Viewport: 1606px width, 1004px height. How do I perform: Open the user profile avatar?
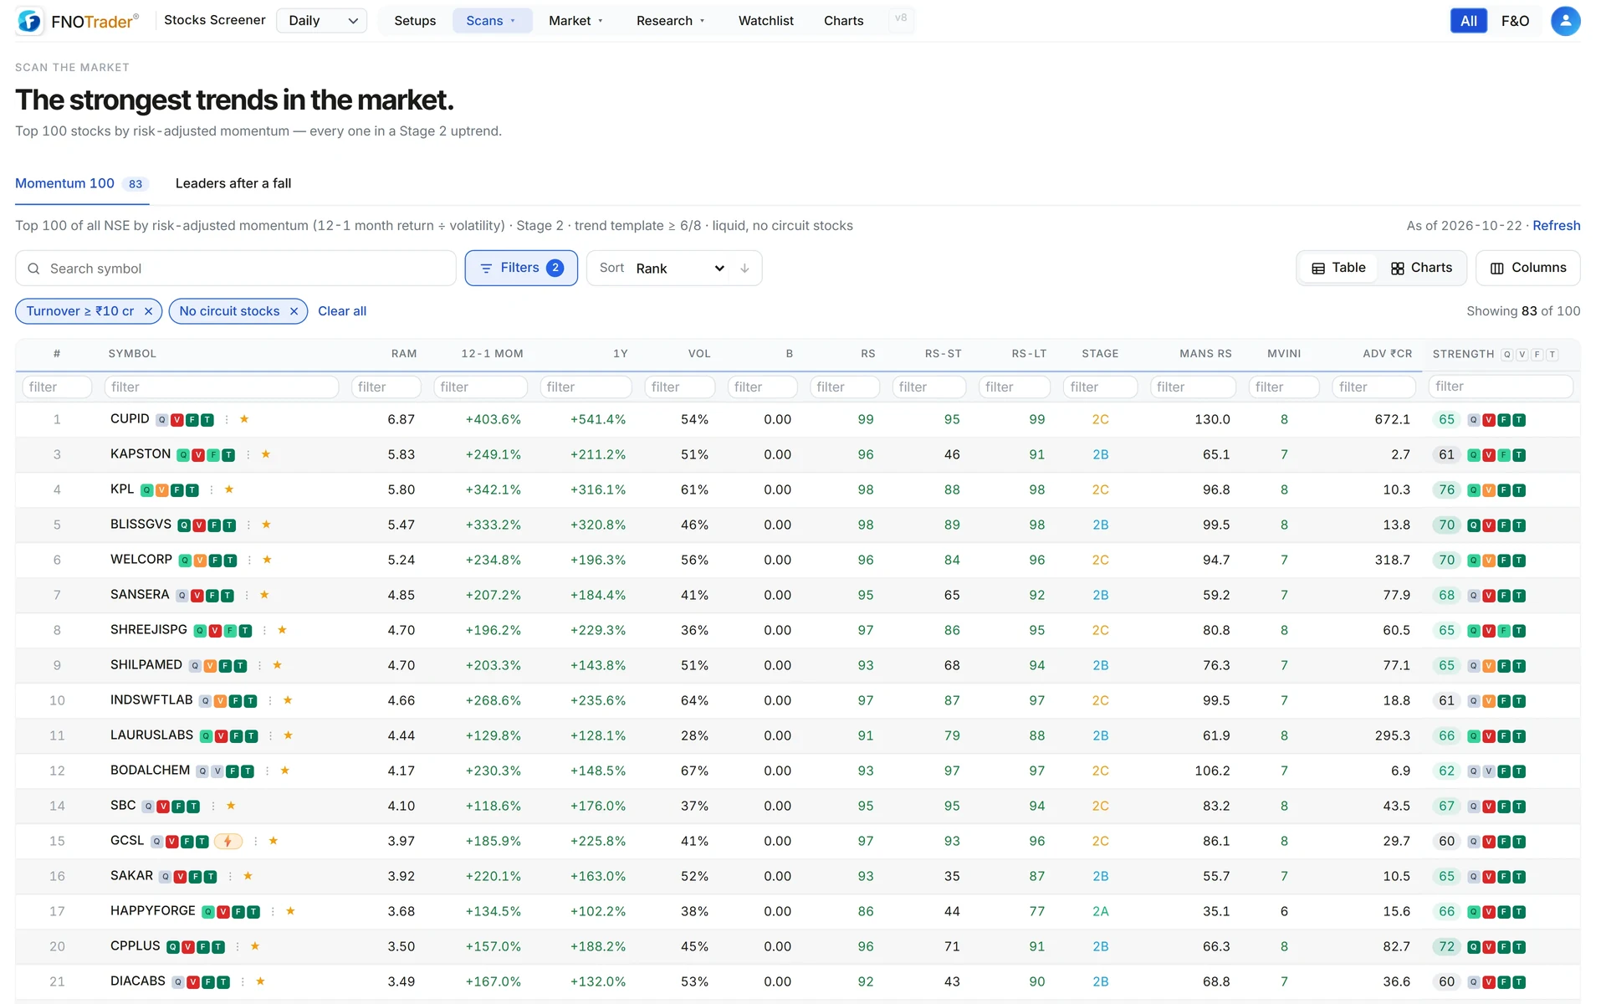[x=1565, y=21]
